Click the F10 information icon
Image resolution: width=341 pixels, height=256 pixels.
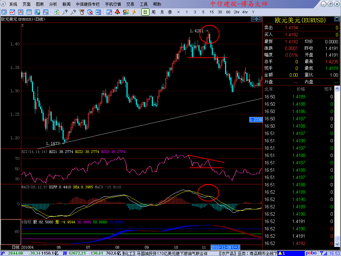coord(45,12)
